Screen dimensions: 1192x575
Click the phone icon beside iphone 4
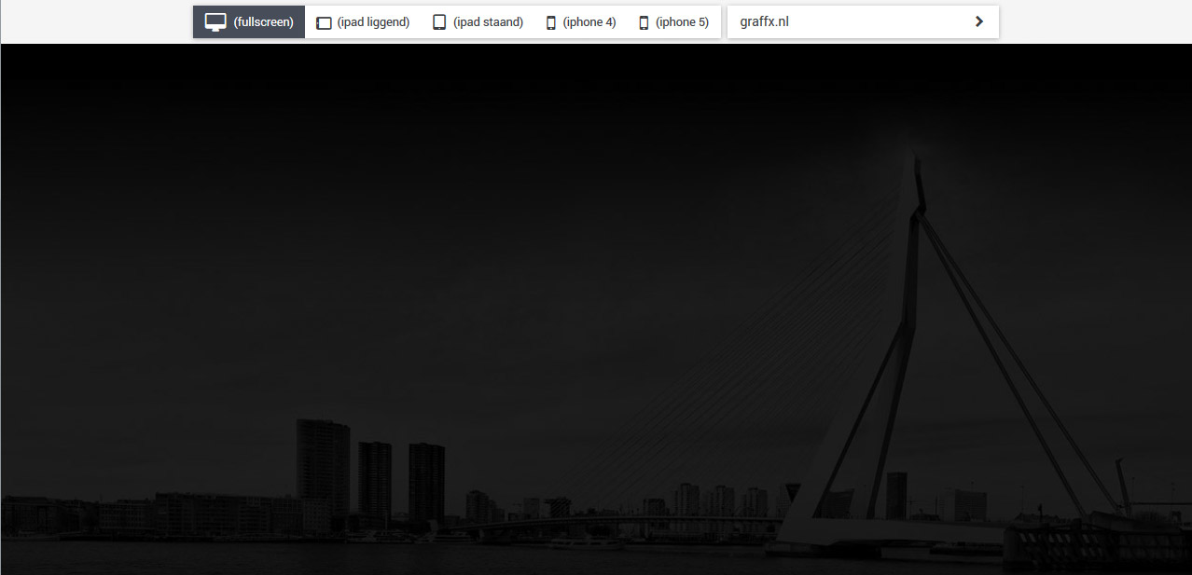(x=551, y=22)
